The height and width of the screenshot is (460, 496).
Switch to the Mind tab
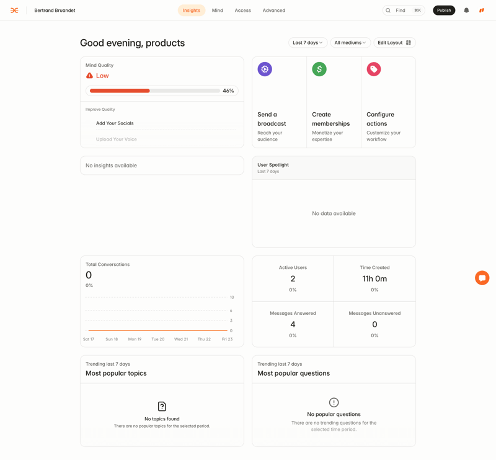pyautogui.click(x=217, y=11)
